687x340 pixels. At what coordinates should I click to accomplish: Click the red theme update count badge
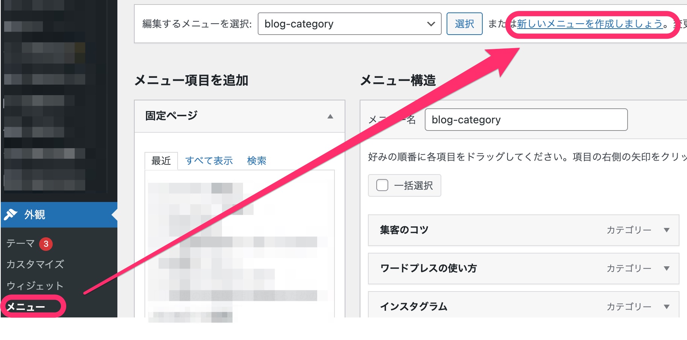[46, 244]
